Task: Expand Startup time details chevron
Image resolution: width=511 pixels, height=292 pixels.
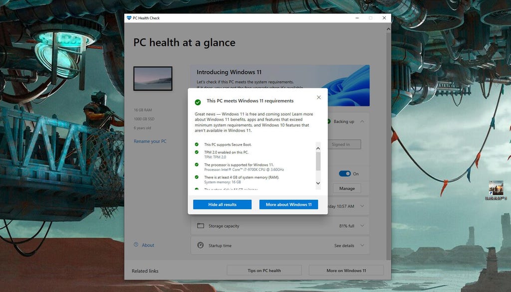Action: click(x=362, y=245)
